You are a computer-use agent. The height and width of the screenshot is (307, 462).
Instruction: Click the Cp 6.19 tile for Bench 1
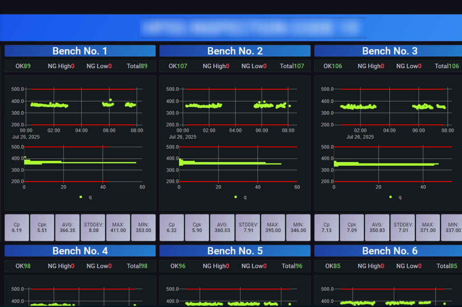(x=17, y=227)
